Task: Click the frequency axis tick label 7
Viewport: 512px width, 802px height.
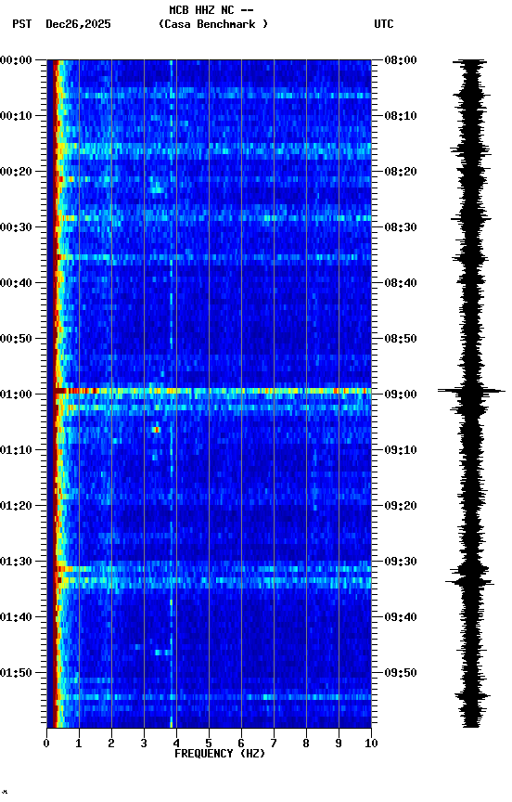Action: pyautogui.click(x=274, y=744)
